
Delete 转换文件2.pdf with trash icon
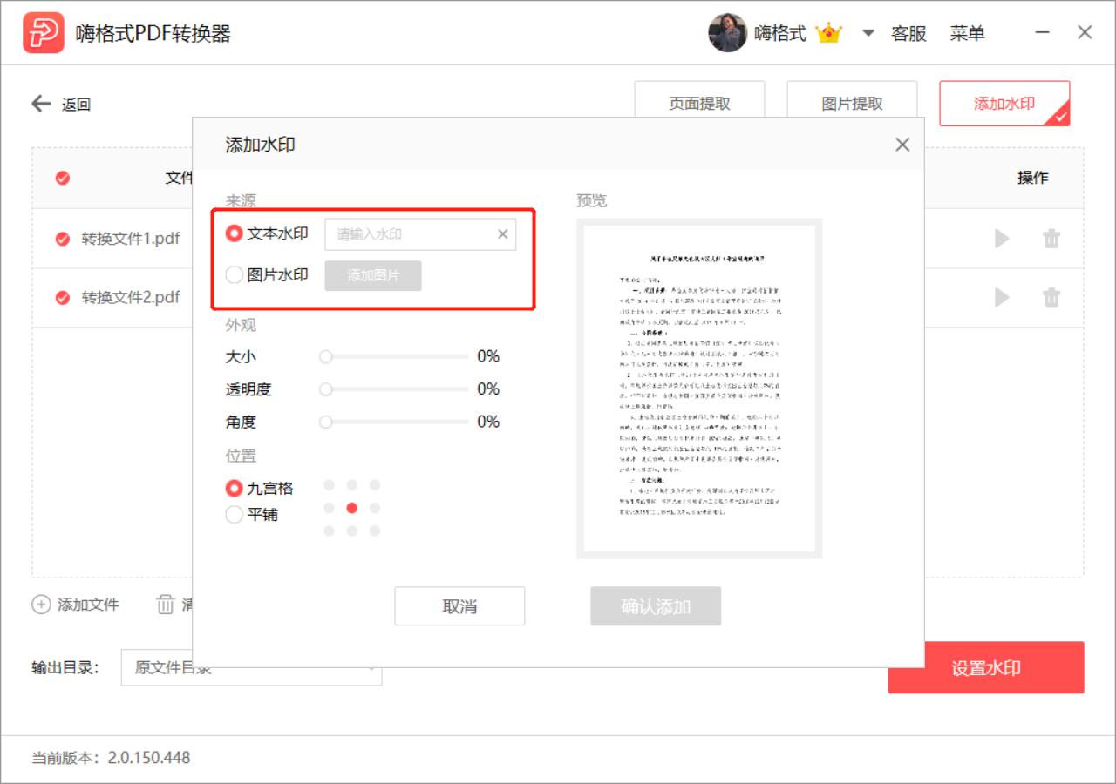click(x=1051, y=298)
